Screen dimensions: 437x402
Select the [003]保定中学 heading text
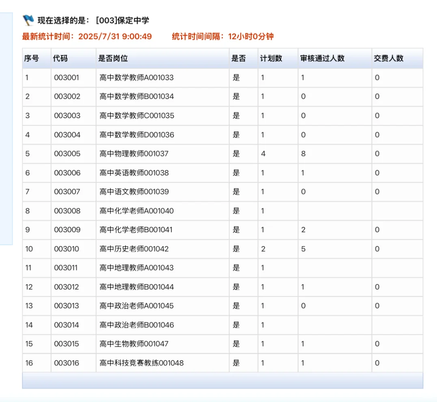(122, 20)
